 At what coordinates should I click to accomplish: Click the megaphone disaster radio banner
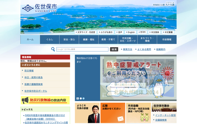pos(45,100)
